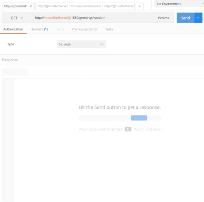Open the No Environment selector
This screenshot has width=204, height=202.
point(179,4)
